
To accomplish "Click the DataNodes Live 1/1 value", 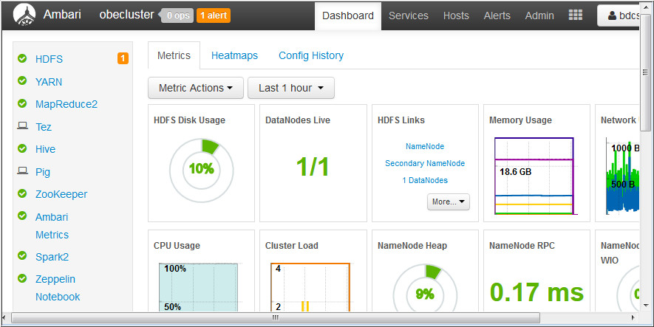I will pos(313,166).
